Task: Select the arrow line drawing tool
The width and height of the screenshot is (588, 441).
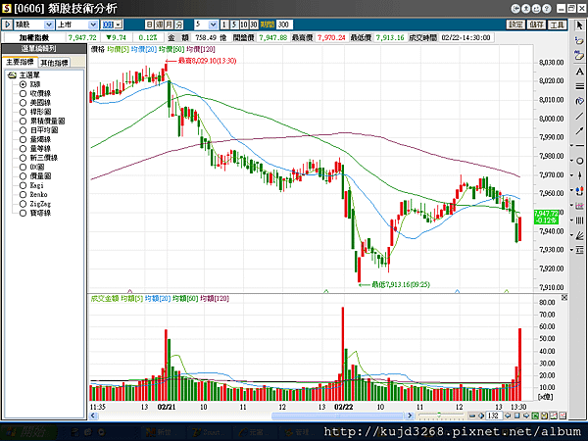Action: (579, 130)
